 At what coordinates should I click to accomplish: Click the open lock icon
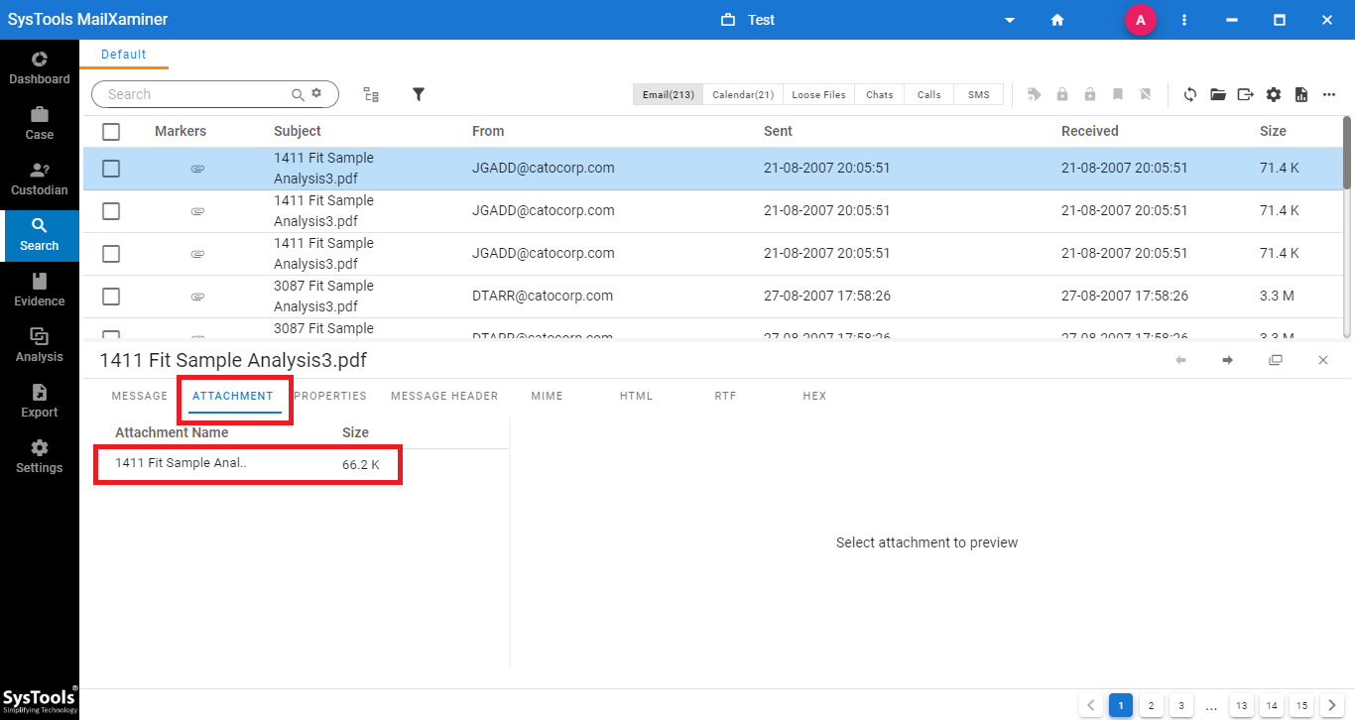1090,94
